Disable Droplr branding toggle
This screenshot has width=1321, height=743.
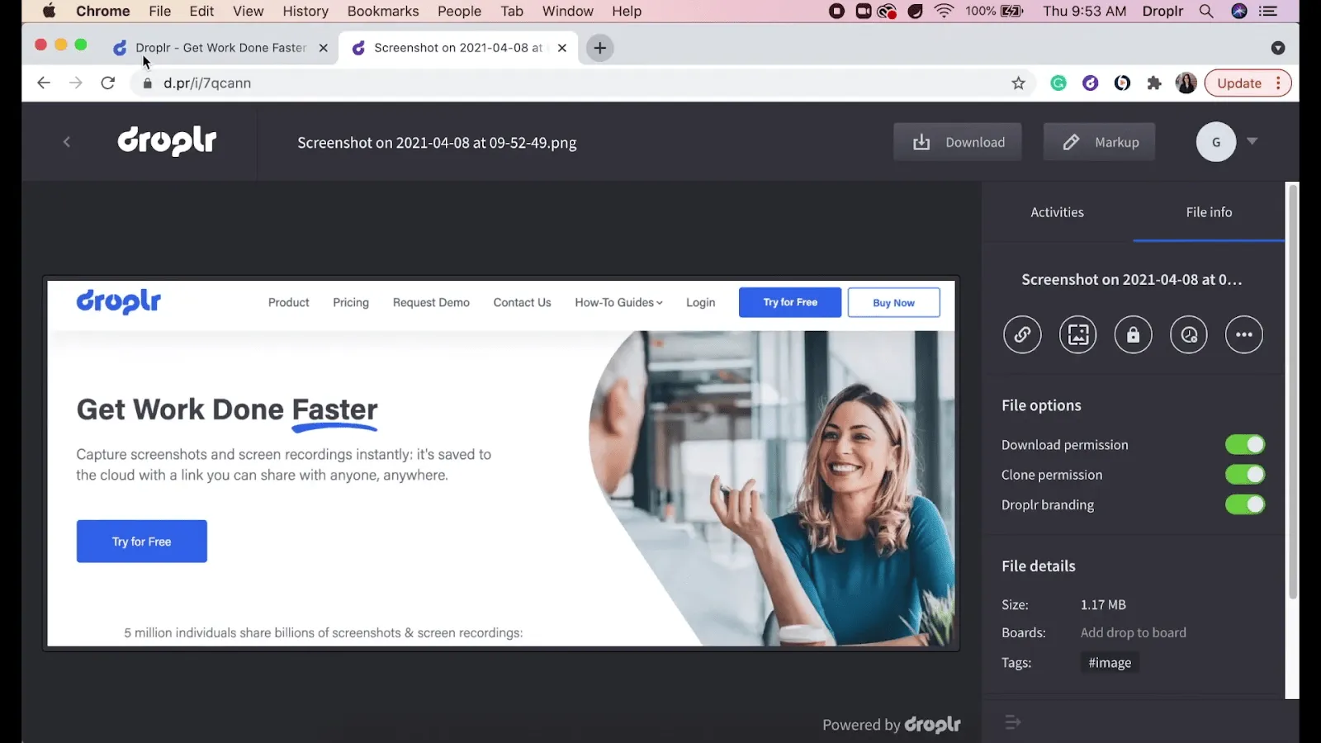tap(1245, 504)
